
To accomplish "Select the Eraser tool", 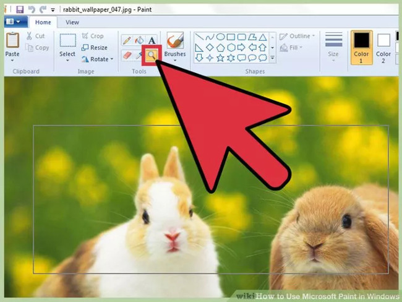I will point(127,55).
